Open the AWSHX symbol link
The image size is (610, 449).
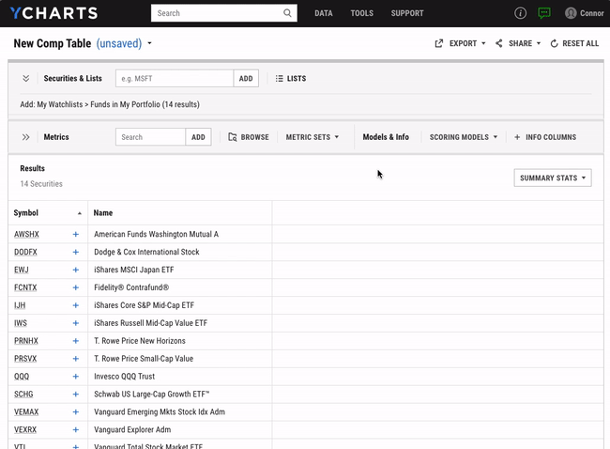[x=26, y=234]
